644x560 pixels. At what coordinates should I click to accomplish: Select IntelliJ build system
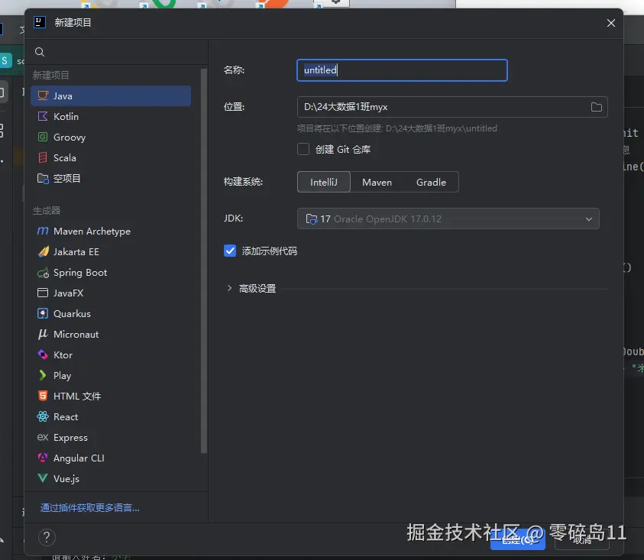point(324,182)
